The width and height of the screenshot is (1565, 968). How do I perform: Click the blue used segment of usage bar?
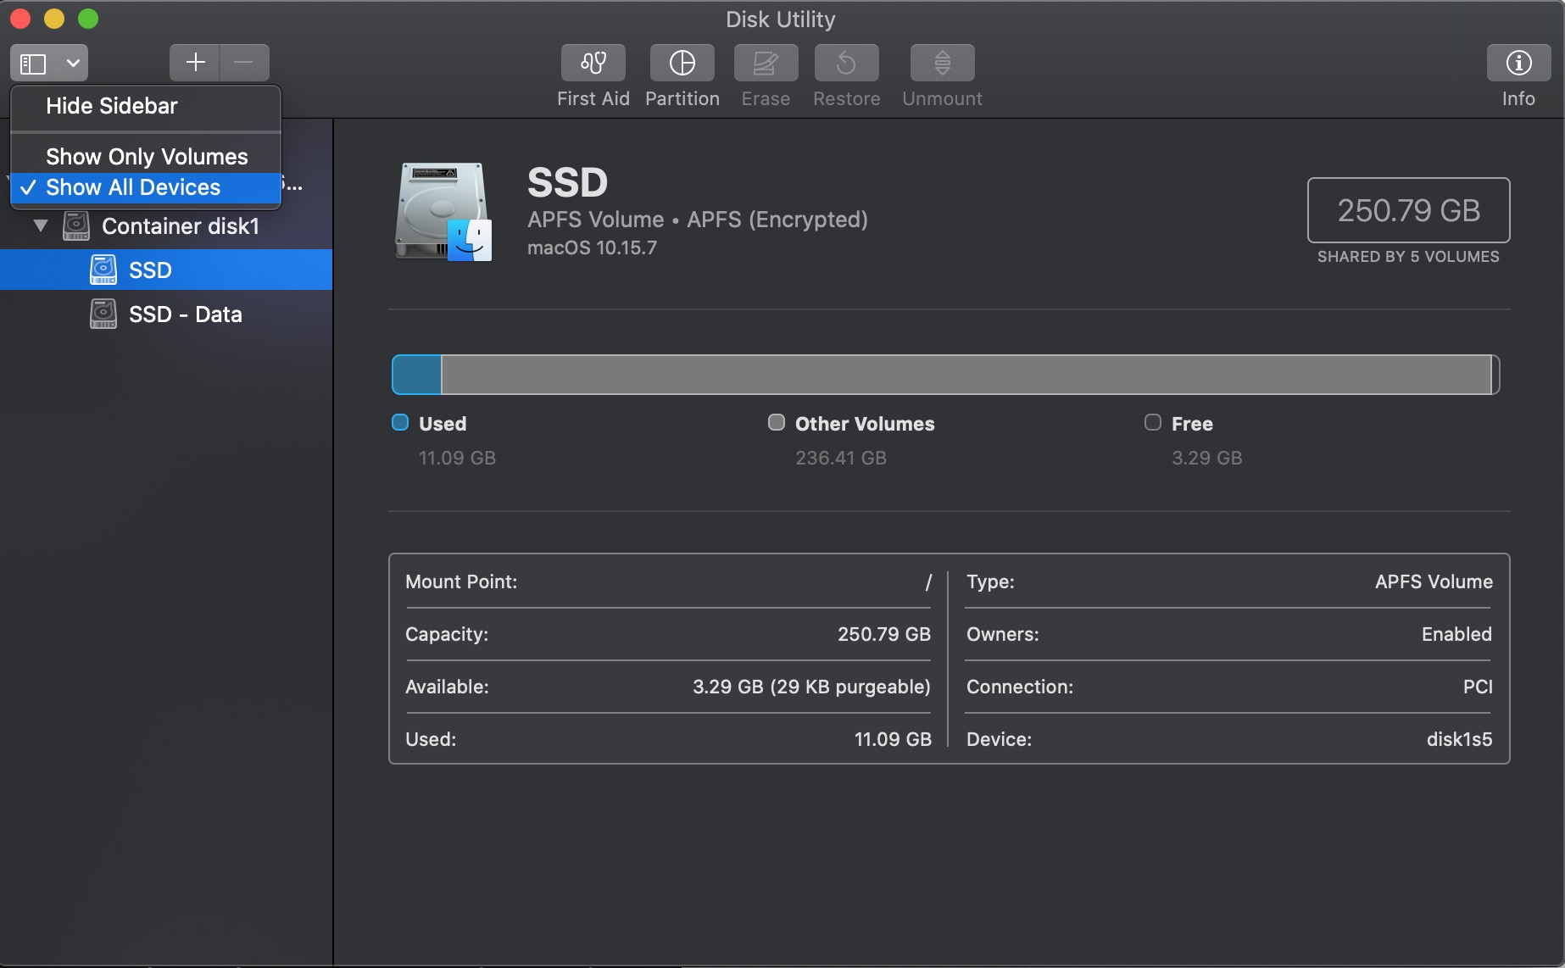click(416, 375)
